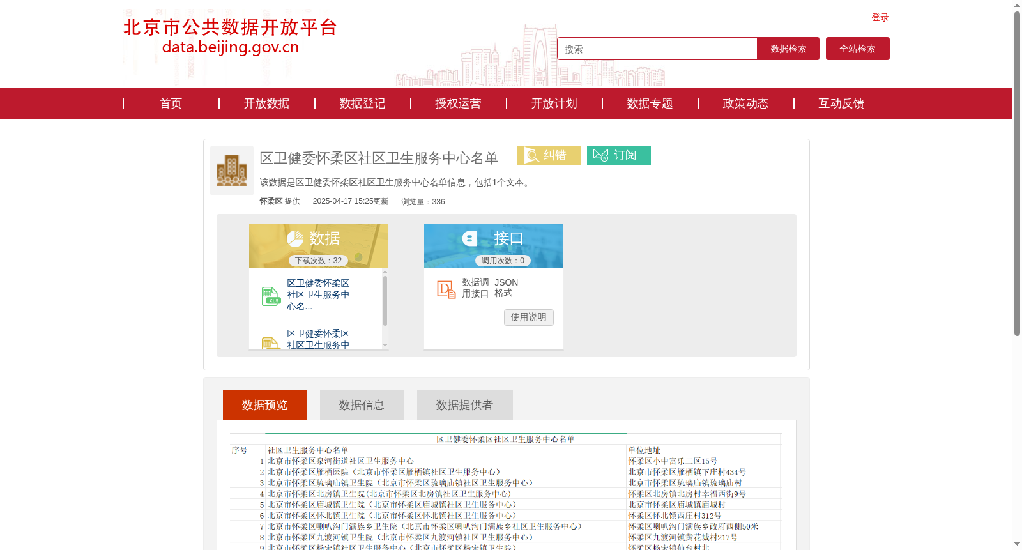Click the 北京市公共数据开放平台 site logo
Viewport: 1022px width, 550px height.
[230, 36]
